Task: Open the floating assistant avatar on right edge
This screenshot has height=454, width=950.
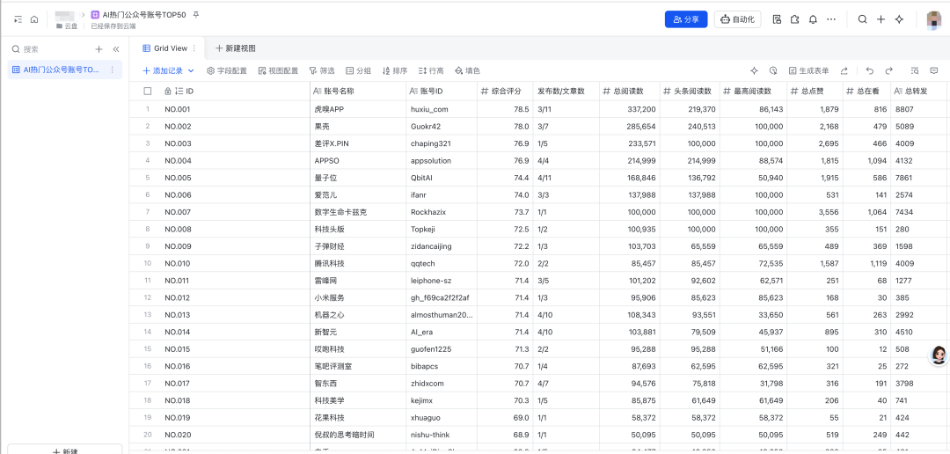Action: tap(939, 355)
